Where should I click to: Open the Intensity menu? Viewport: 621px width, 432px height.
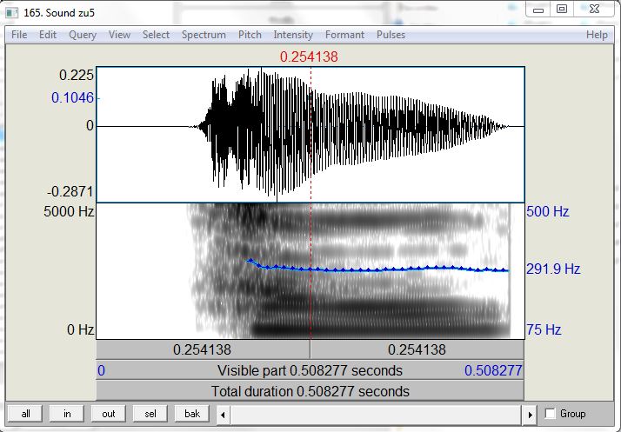click(293, 35)
